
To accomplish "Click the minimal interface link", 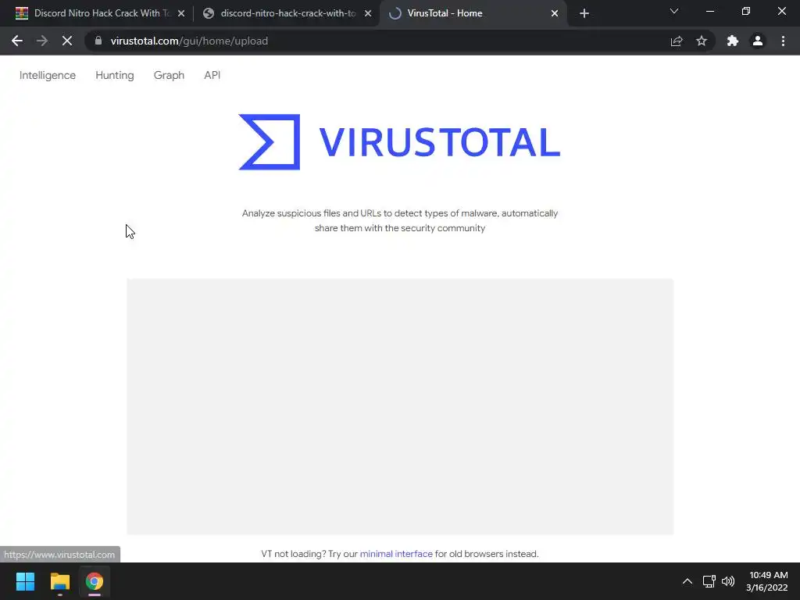I will tap(396, 554).
